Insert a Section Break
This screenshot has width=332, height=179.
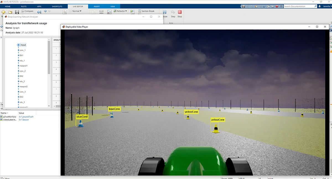(x=146, y=11)
